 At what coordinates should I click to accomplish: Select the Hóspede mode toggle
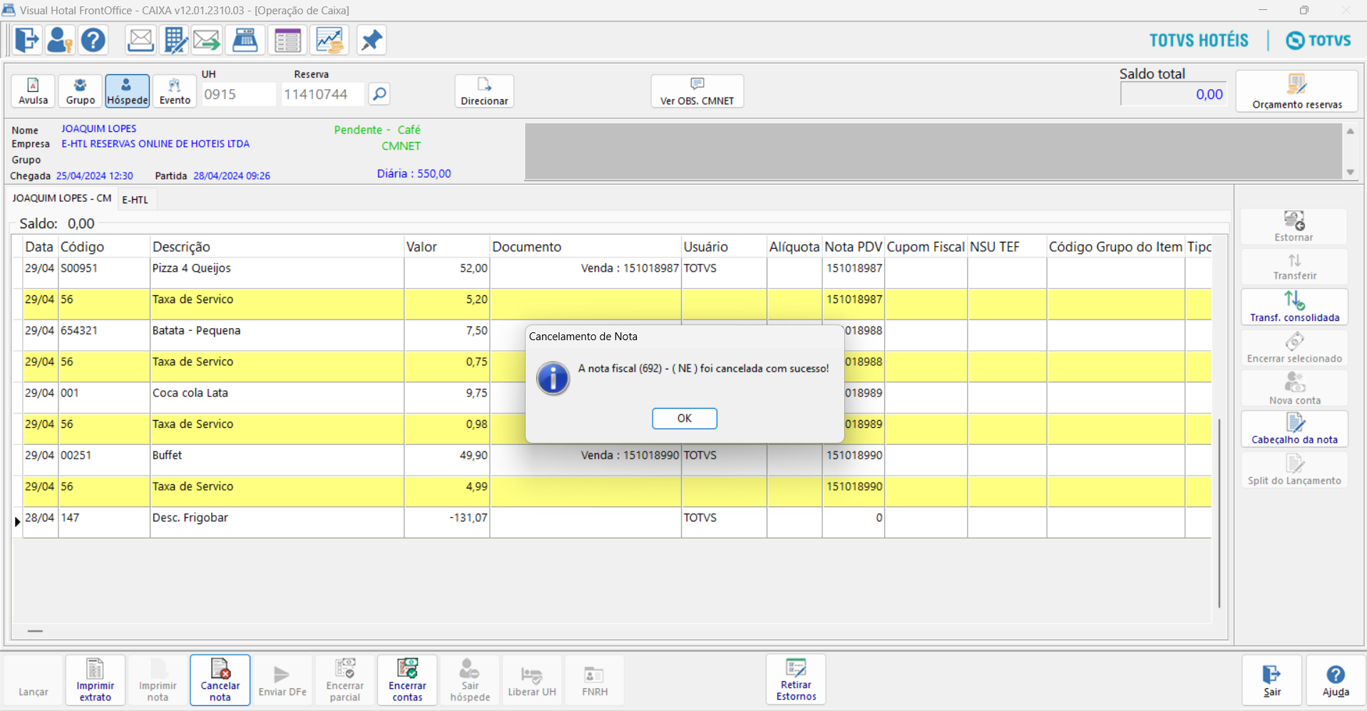pyautogui.click(x=127, y=91)
